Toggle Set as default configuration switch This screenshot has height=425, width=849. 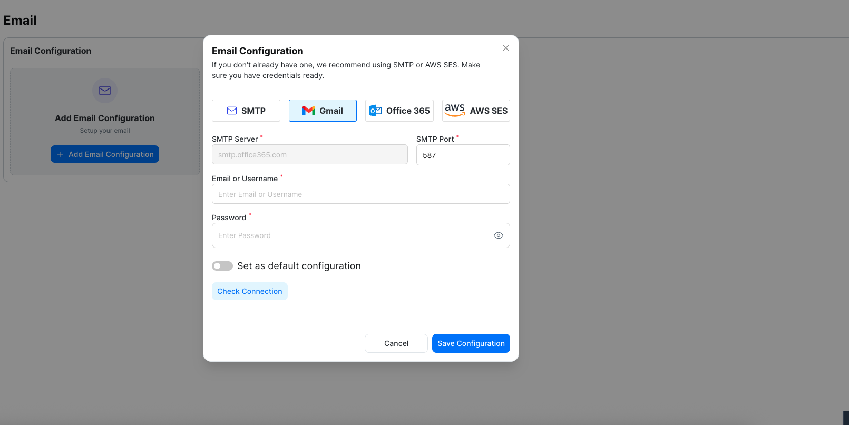click(x=222, y=266)
